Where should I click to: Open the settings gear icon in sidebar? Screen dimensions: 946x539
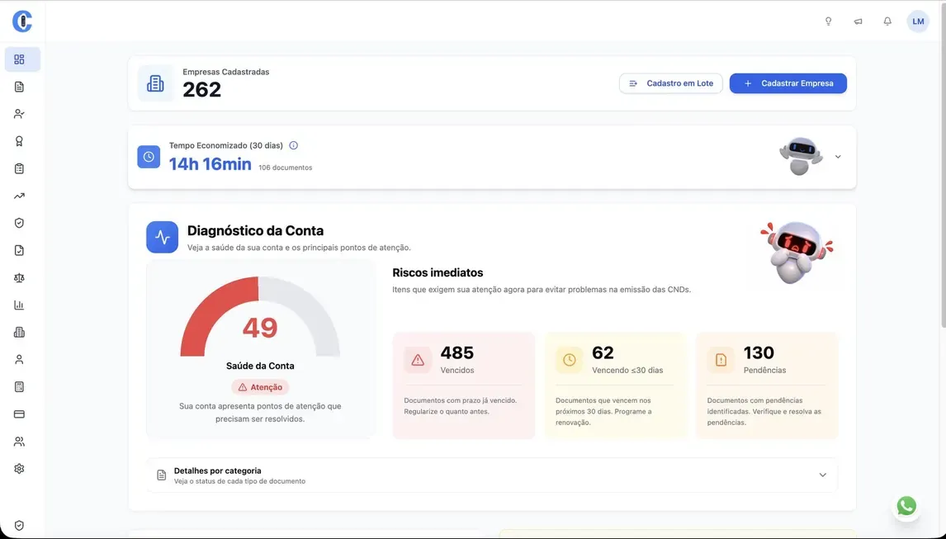(19, 468)
